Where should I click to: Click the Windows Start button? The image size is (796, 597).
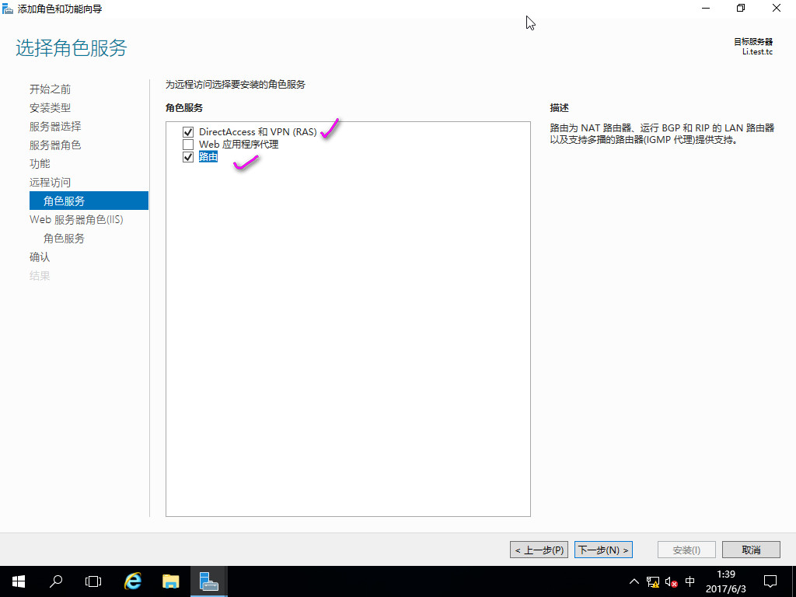click(19, 581)
